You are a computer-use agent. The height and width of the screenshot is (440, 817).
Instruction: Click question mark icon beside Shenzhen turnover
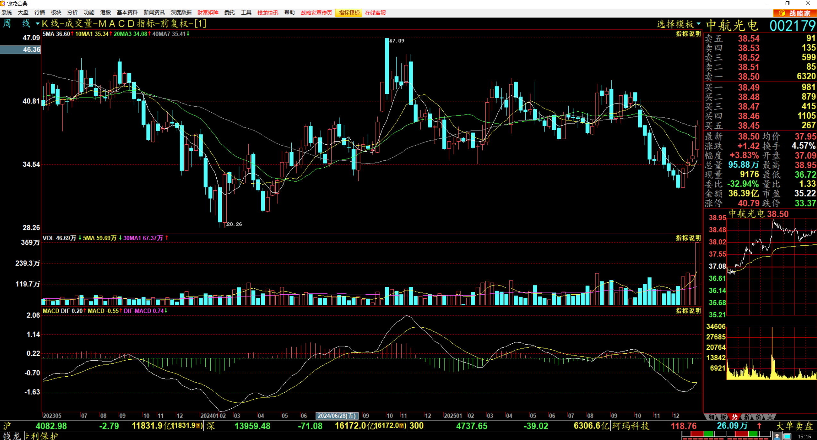[x=401, y=426]
